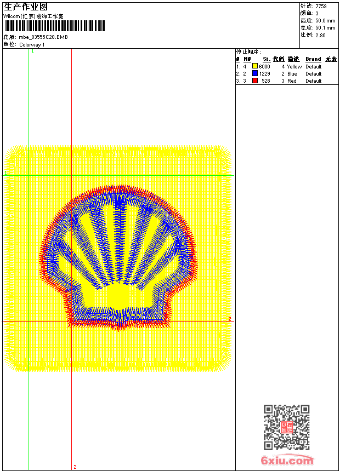Click red marker 2 on horizontal guide
340x471 pixels.
click(x=230, y=319)
